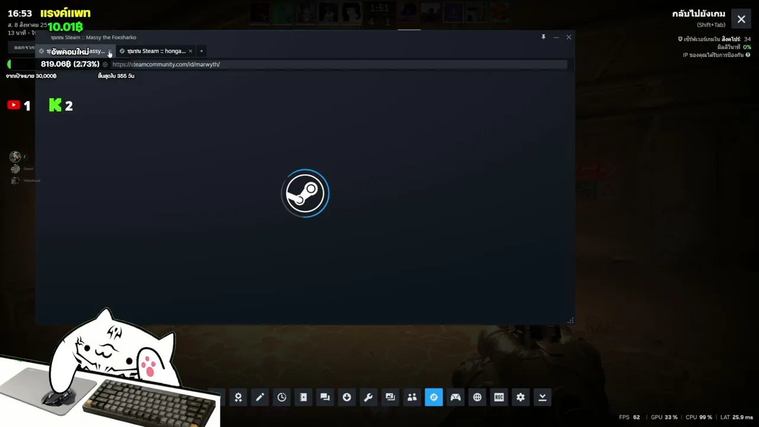Collapse the overlay toolbar with down-arrow icon

click(542, 397)
